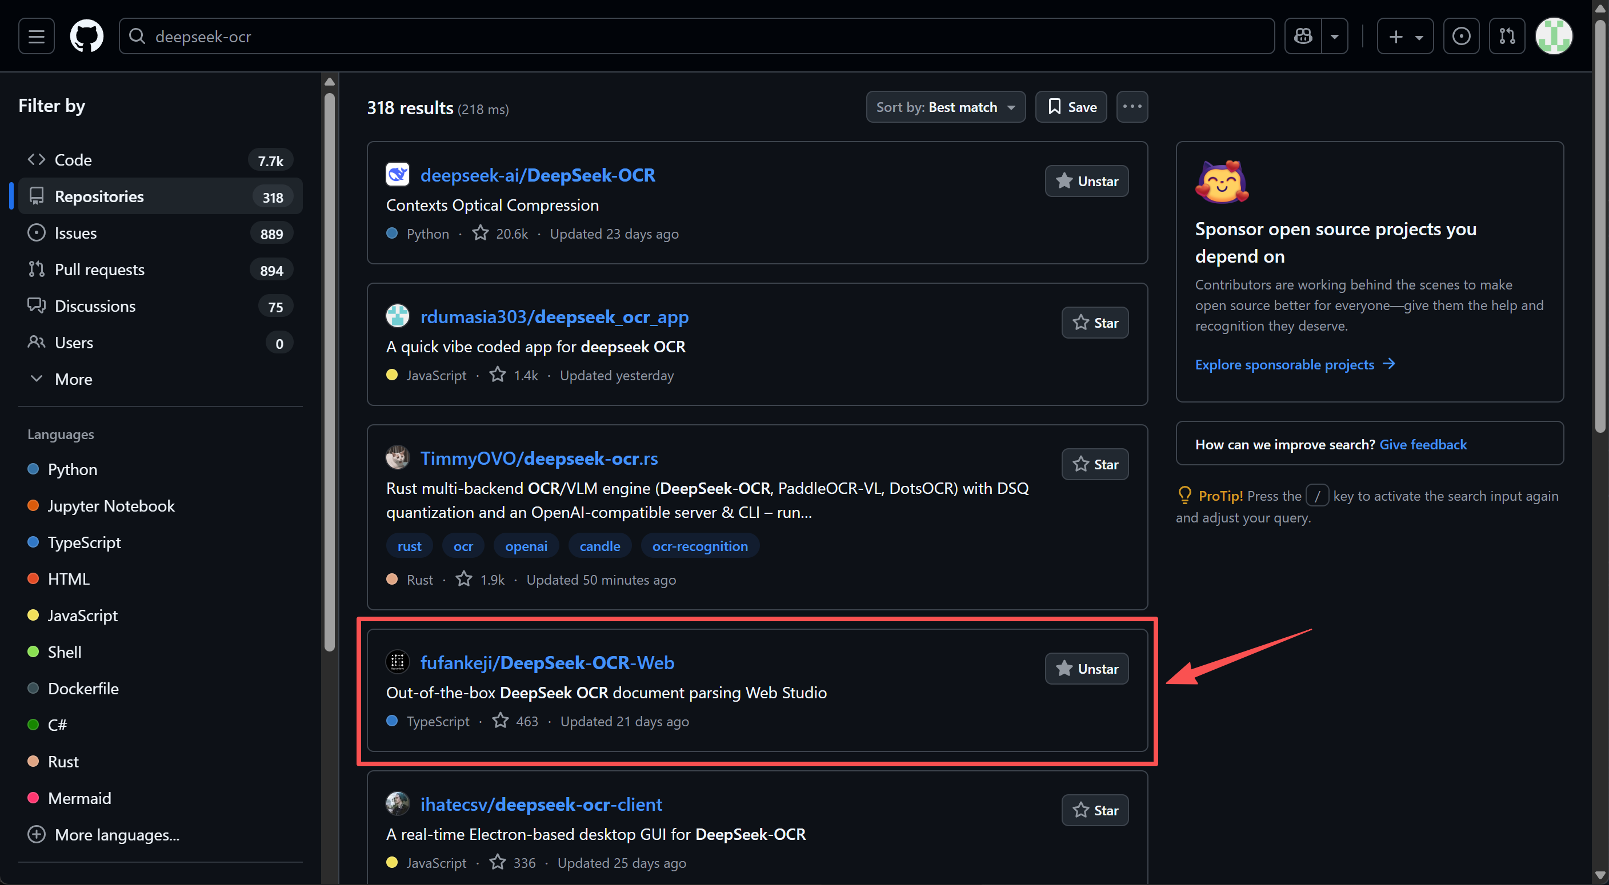The image size is (1609, 885).
Task: Select the candle topic tag
Action: 599,546
